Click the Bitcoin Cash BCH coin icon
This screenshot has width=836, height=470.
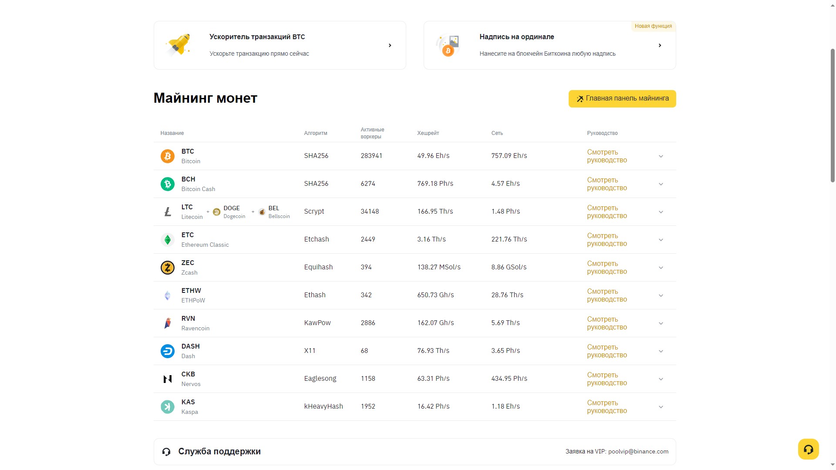coord(168,184)
